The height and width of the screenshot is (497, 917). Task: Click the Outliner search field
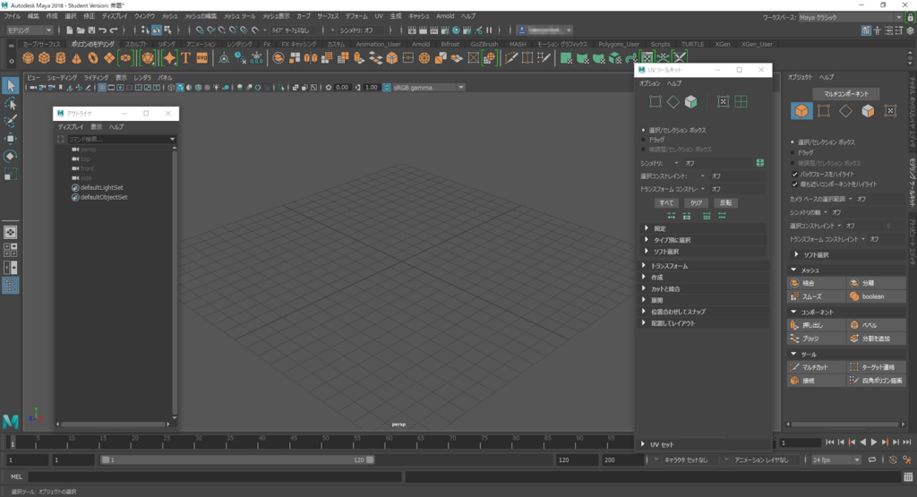[x=122, y=139]
